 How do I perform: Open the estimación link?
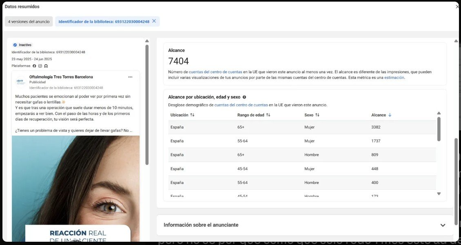[x=394, y=78]
